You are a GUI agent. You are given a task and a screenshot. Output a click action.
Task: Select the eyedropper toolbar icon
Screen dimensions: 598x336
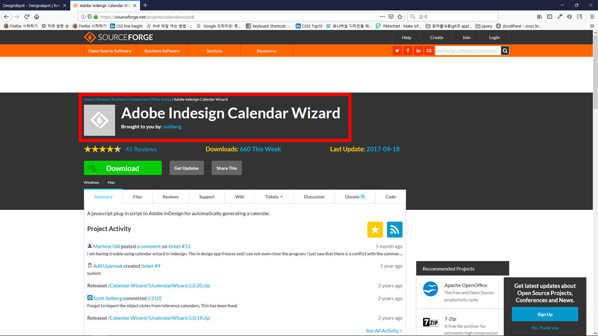point(560,16)
